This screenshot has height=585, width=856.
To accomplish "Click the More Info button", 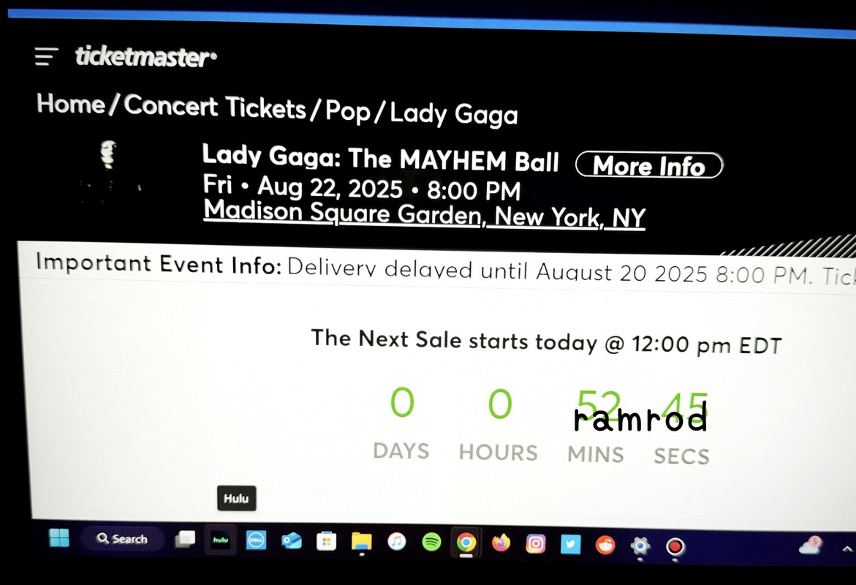I will [x=649, y=165].
